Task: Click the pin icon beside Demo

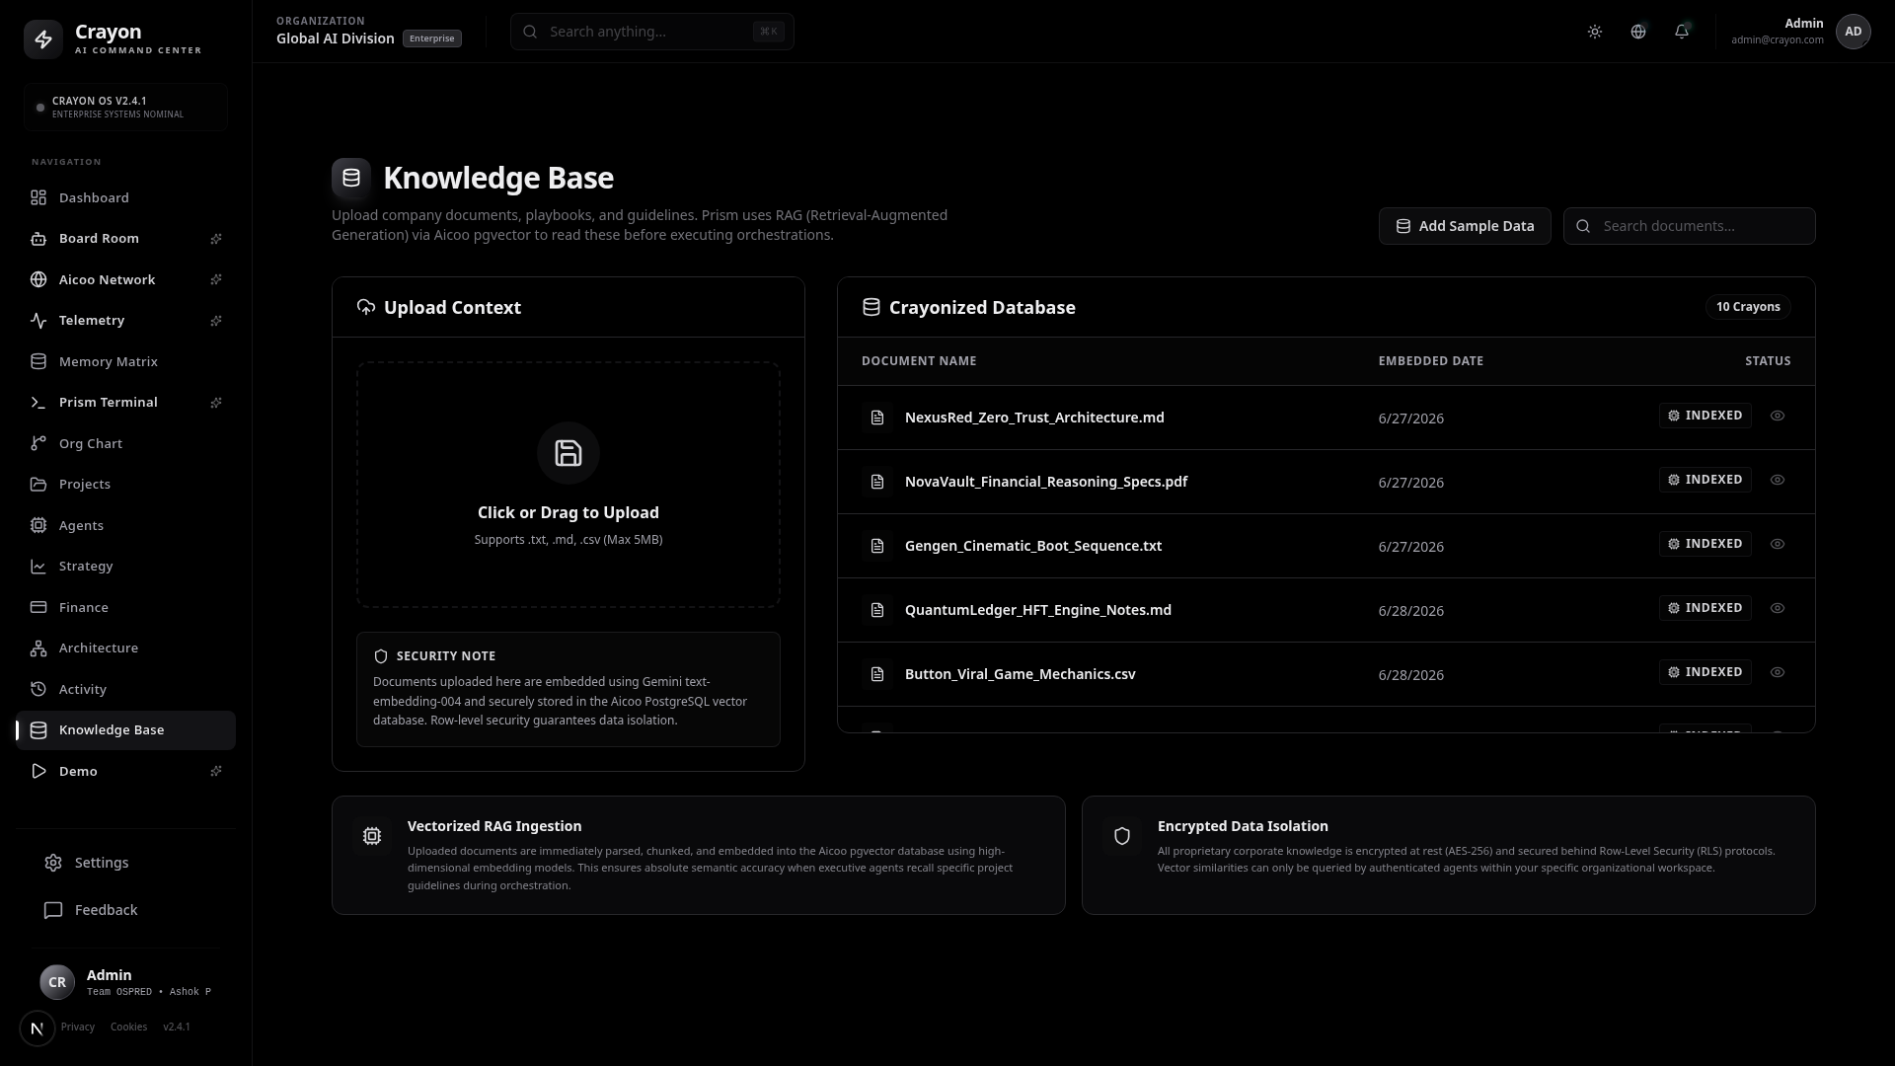Action: 216,772
